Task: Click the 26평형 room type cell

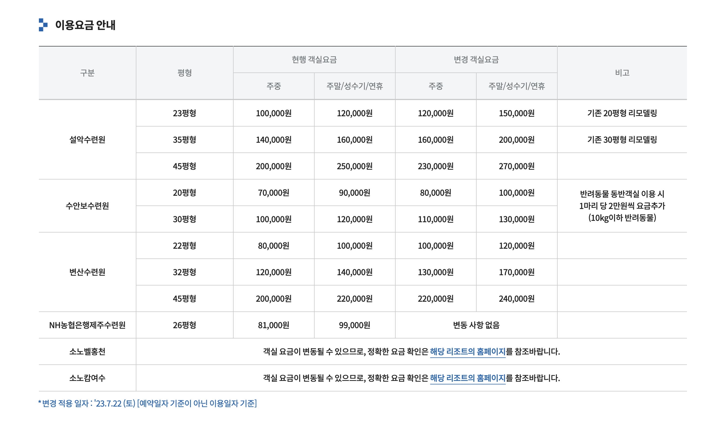Action: pyautogui.click(x=184, y=325)
